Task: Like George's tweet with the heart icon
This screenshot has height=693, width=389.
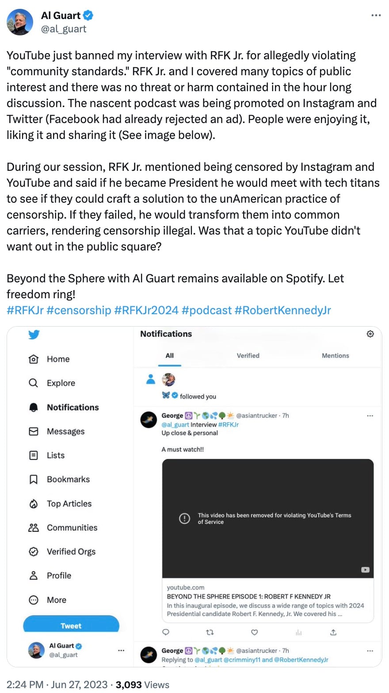Action: (x=255, y=632)
